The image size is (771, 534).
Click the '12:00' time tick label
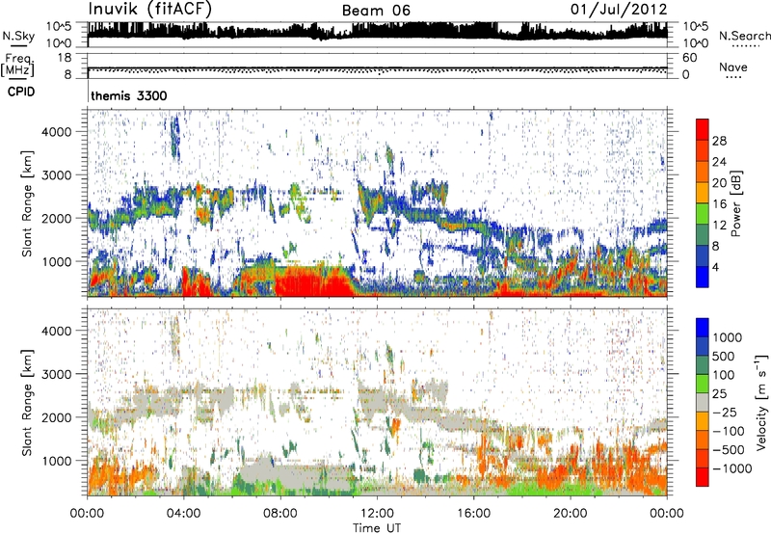pyautogui.click(x=377, y=514)
